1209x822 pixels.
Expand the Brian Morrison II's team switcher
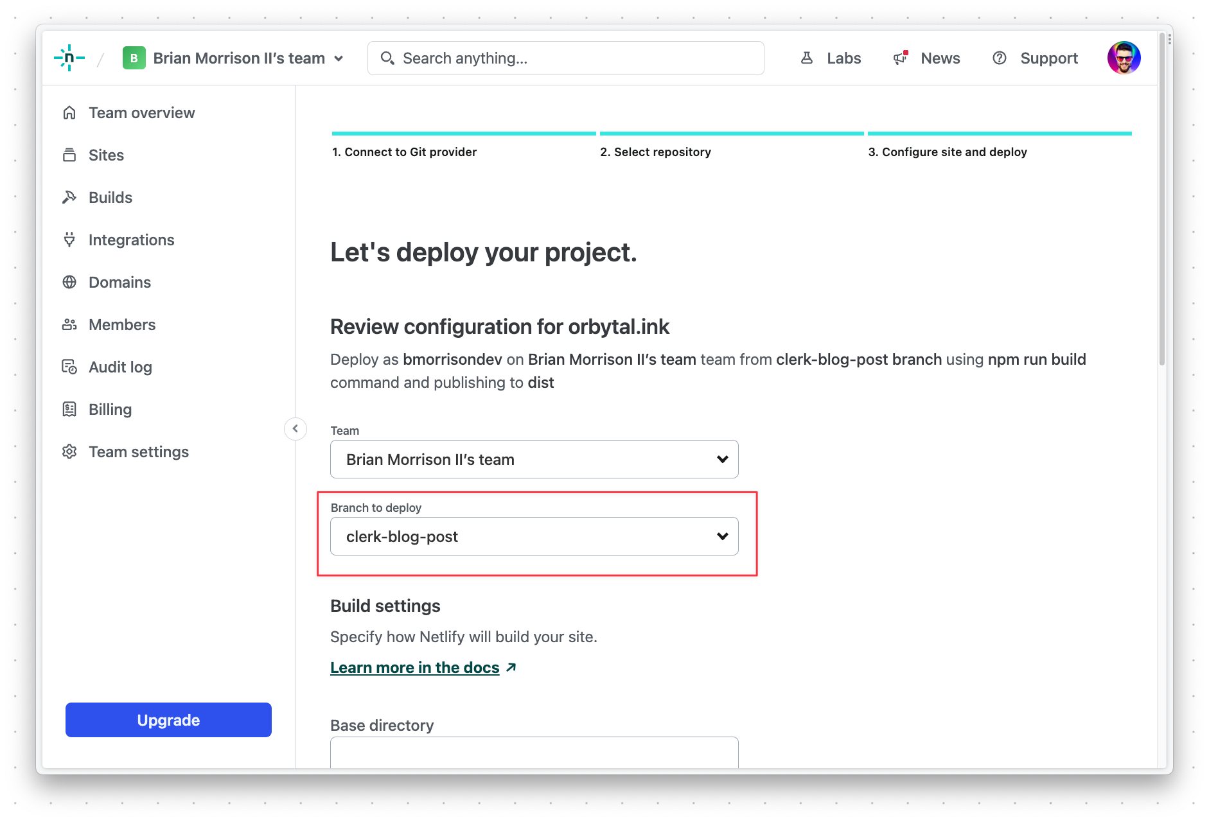click(x=339, y=58)
